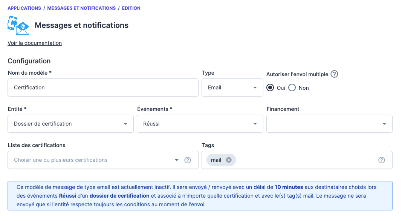Click inside the Tags input area

coord(305,160)
